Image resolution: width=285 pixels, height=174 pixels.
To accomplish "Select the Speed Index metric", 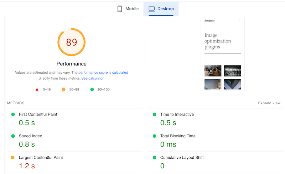I will [x=30, y=136].
